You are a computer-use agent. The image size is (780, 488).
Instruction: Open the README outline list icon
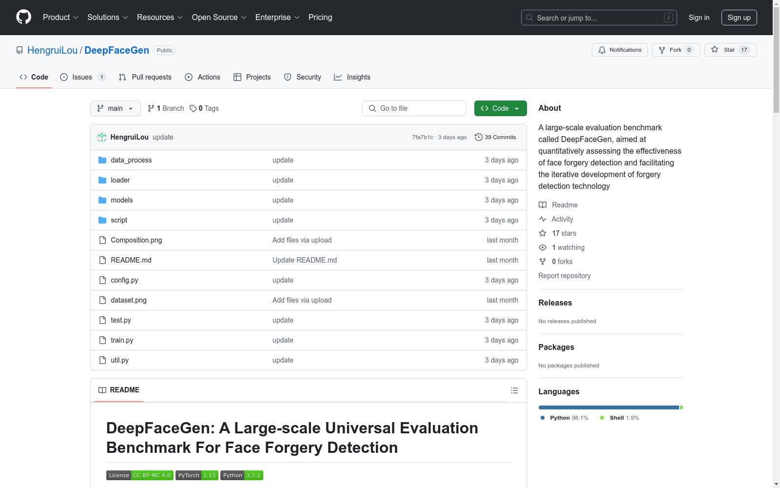[x=514, y=390]
